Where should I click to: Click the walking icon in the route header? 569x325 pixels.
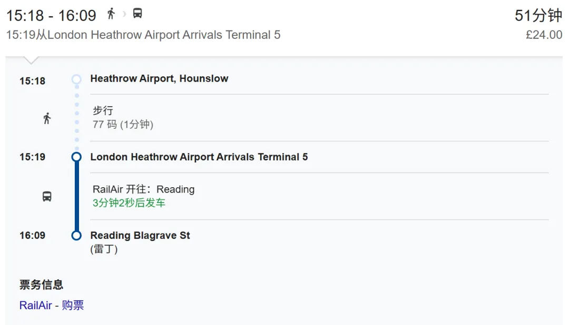tap(111, 14)
